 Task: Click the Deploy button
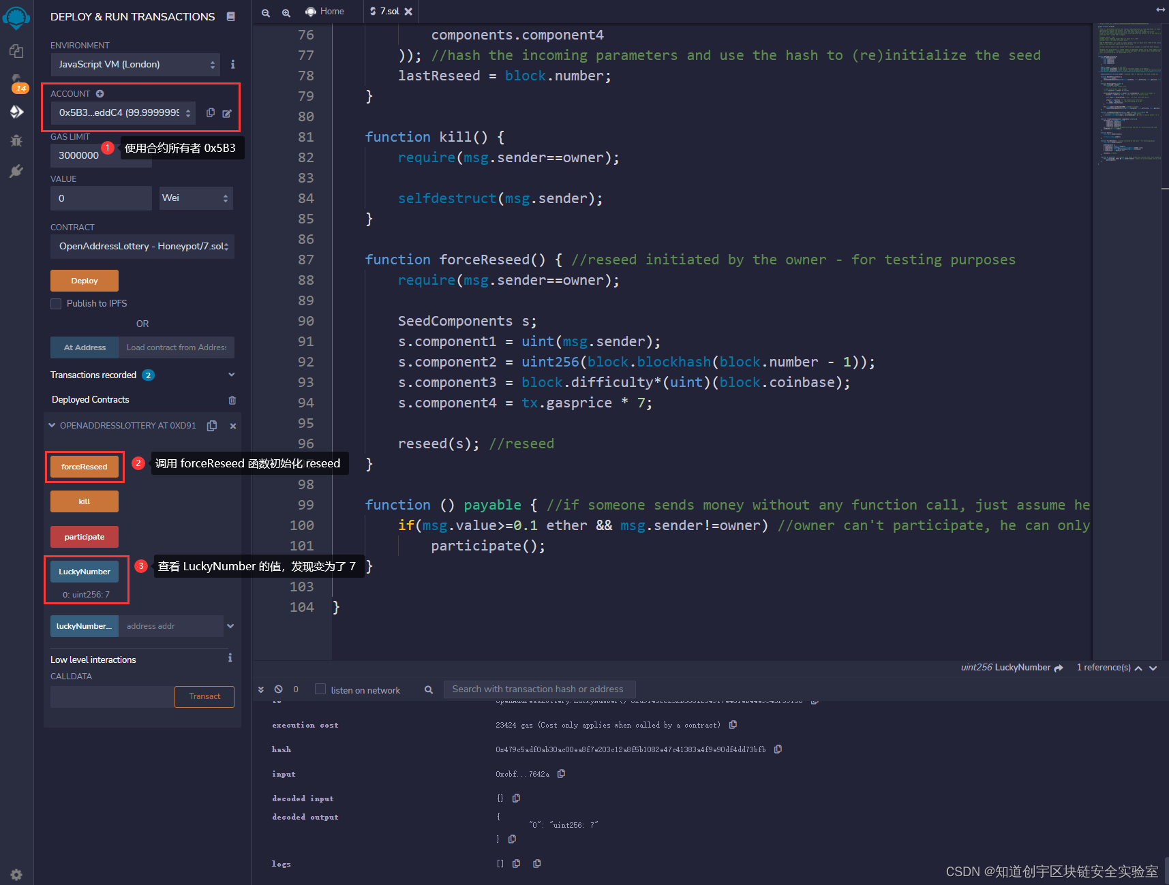pos(85,281)
